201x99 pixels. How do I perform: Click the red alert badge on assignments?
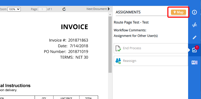(197, 47)
